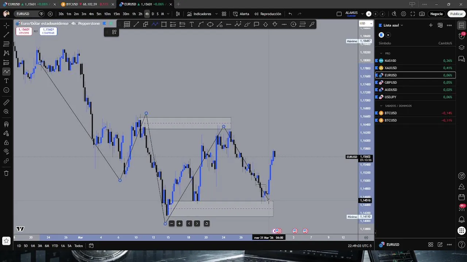Click the chart zoom out minus button
Screen dimensions: 467x262
(171, 223)
